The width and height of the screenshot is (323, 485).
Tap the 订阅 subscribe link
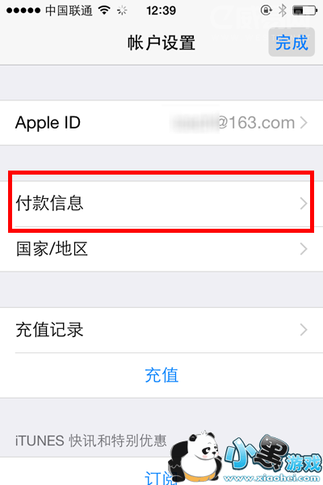tap(157, 478)
